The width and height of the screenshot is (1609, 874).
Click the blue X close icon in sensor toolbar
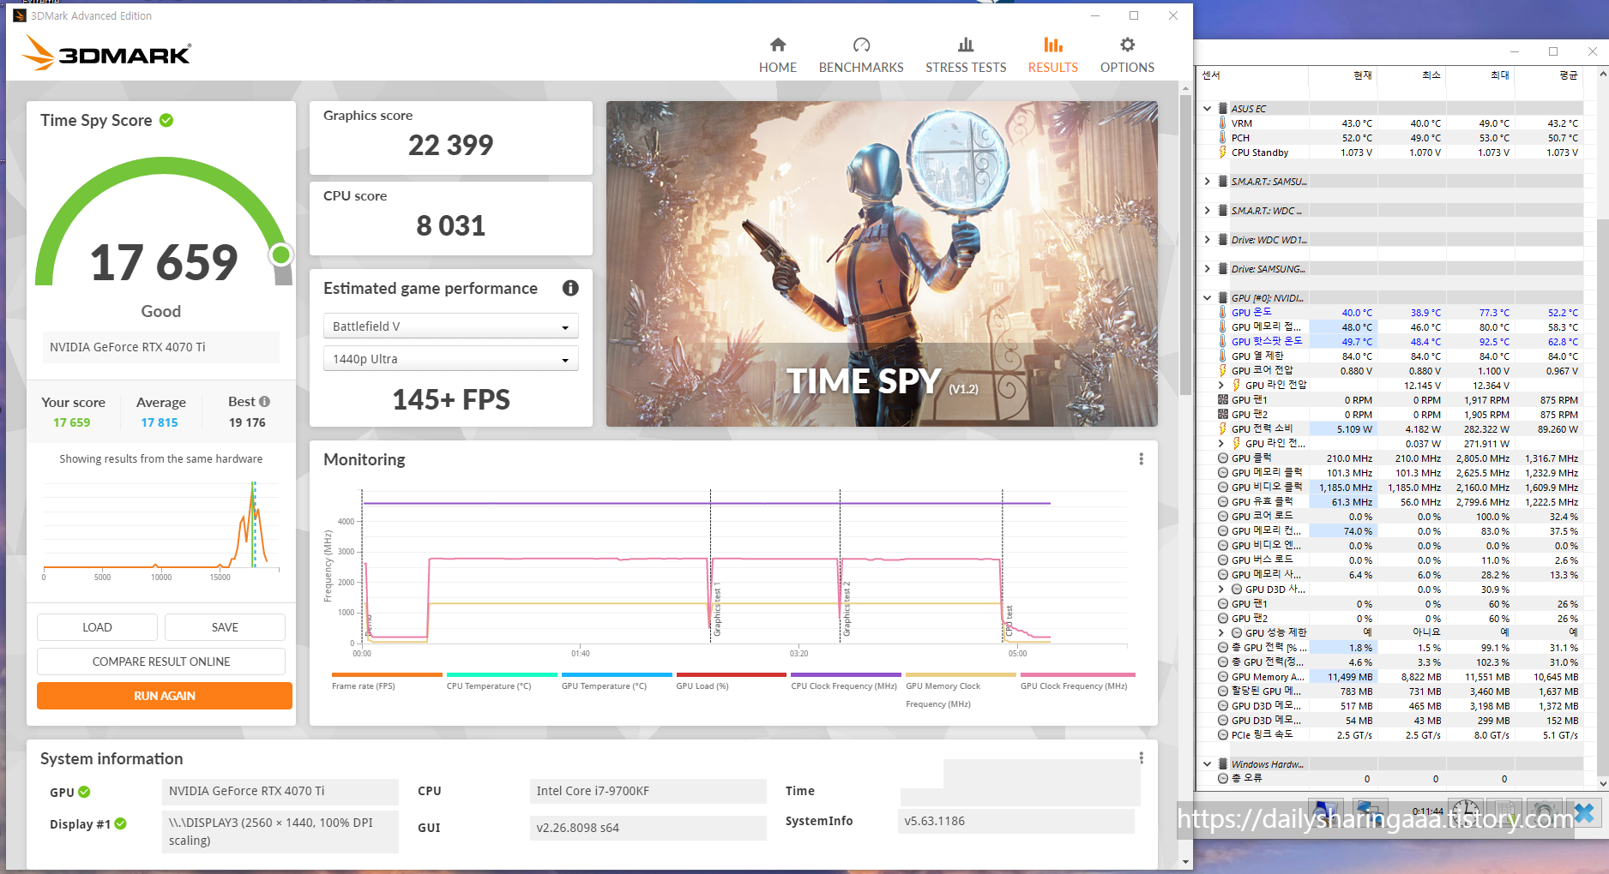(1584, 811)
